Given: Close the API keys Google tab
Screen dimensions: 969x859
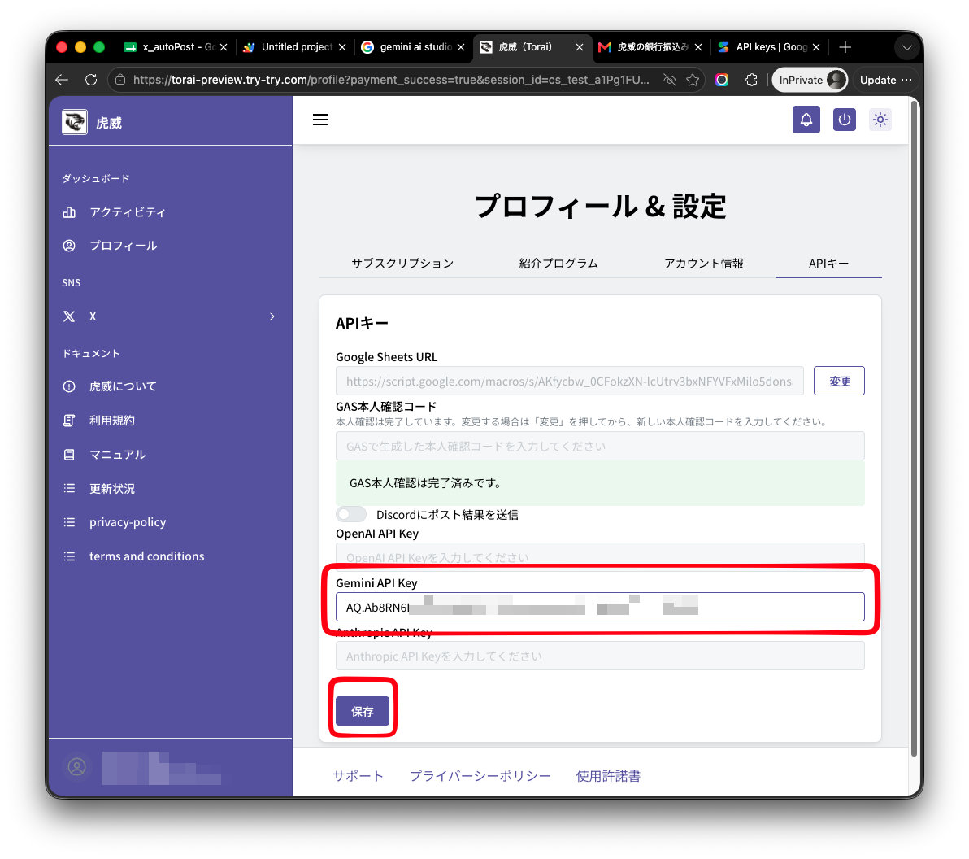Looking at the screenshot, I should point(816,47).
